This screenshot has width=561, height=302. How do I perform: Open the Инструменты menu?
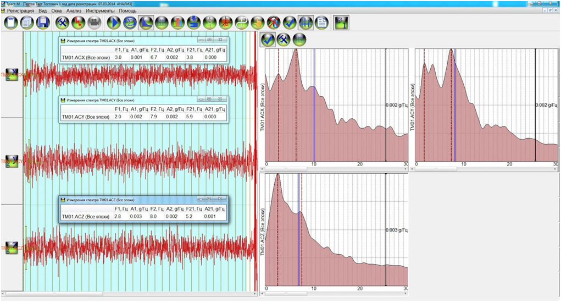tap(100, 10)
